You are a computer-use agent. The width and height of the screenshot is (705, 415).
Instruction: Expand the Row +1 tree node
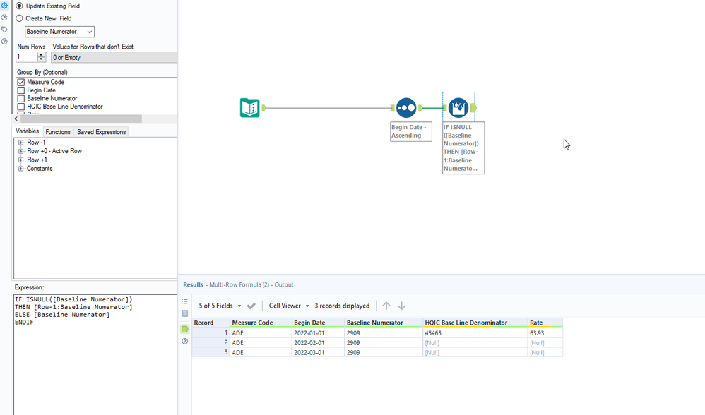[x=20, y=160]
